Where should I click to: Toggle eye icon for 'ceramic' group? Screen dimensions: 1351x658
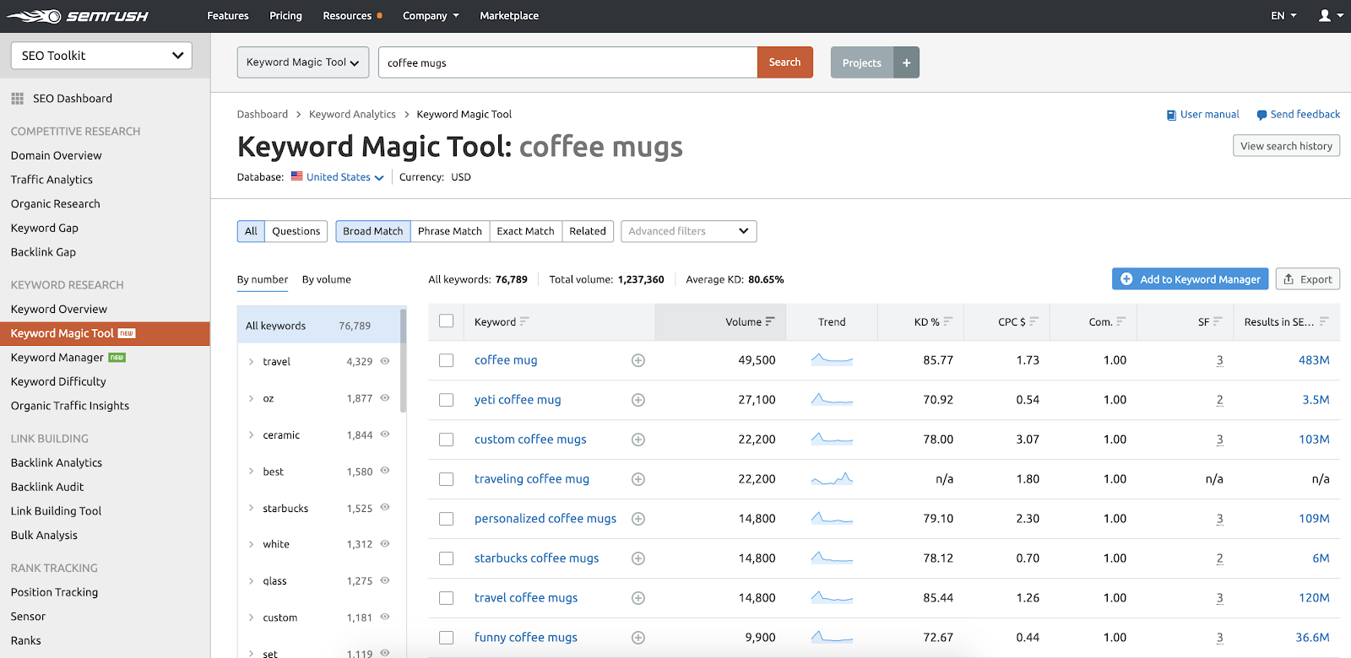385,434
